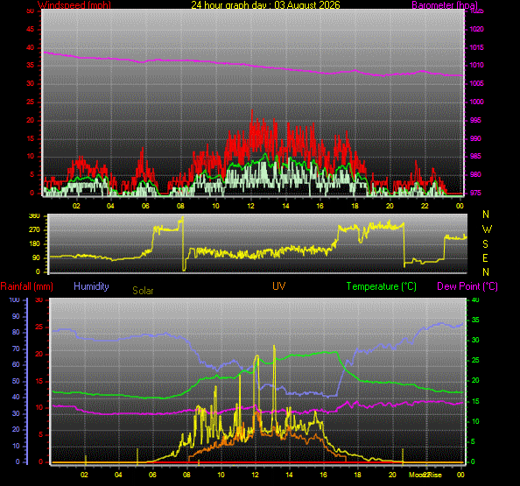This screenshot has width=520, height=486.
Task: Click wind speed chart hour label "12"
Action: pyautogui.click(x=250, y=206)
